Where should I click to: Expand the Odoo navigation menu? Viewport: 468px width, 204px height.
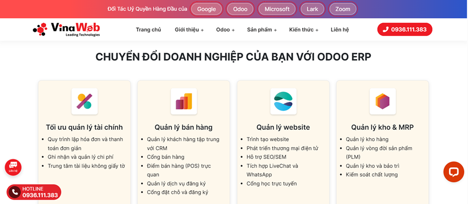coord(225,30)
